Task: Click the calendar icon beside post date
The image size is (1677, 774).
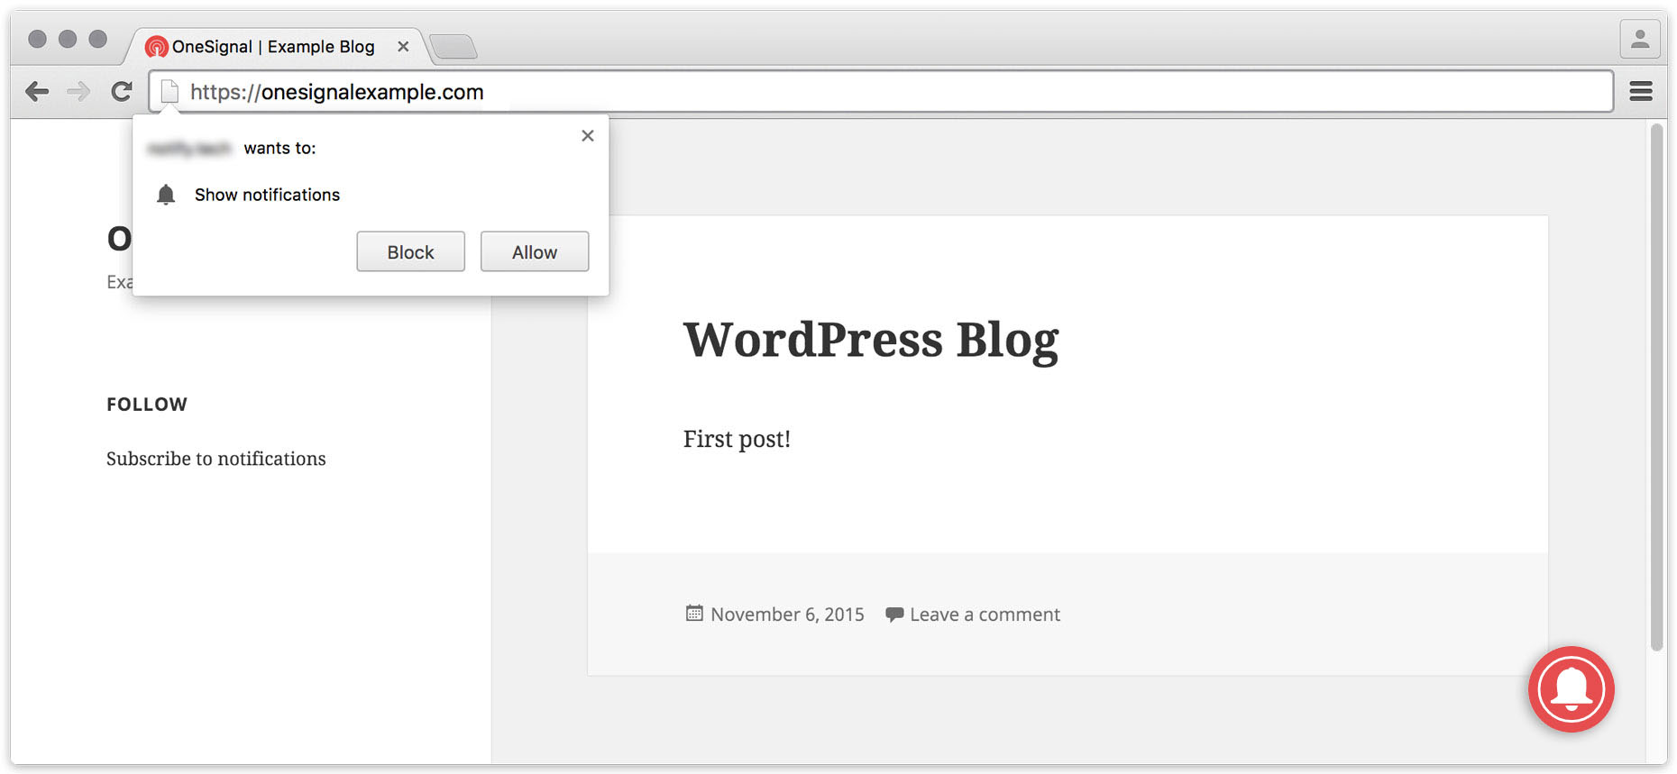Action: [x=693, y=614]
